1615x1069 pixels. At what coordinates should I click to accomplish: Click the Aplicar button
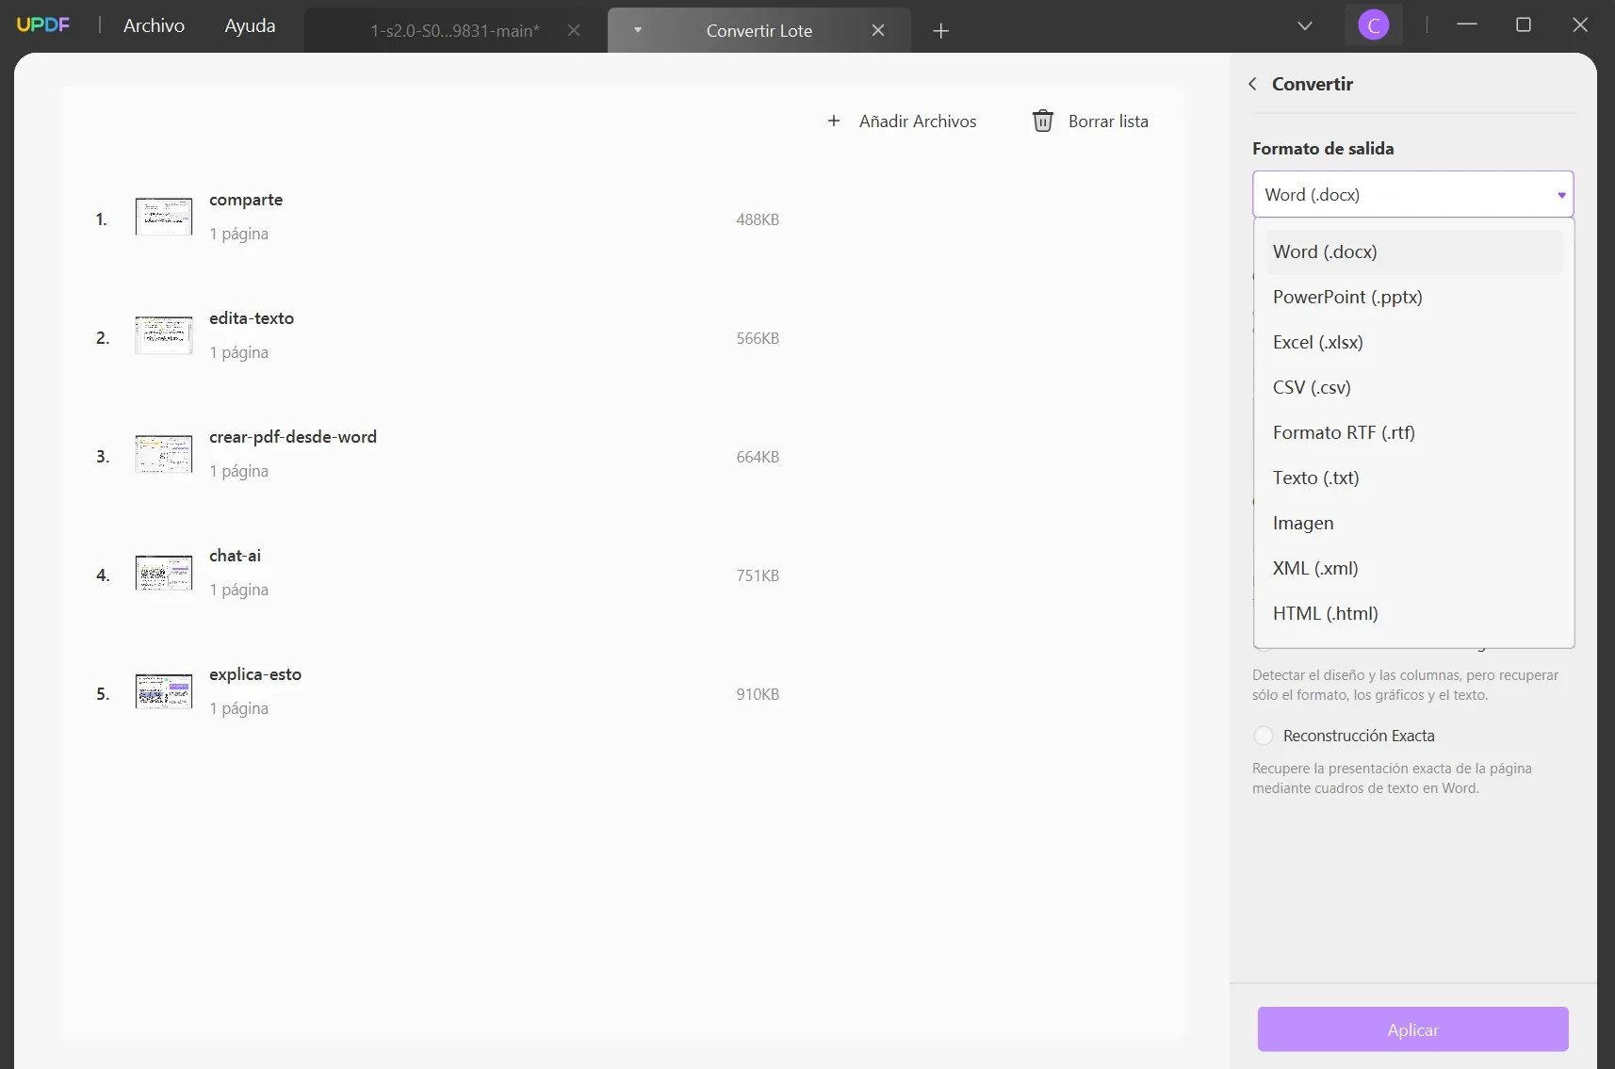coord(1412,1029)
